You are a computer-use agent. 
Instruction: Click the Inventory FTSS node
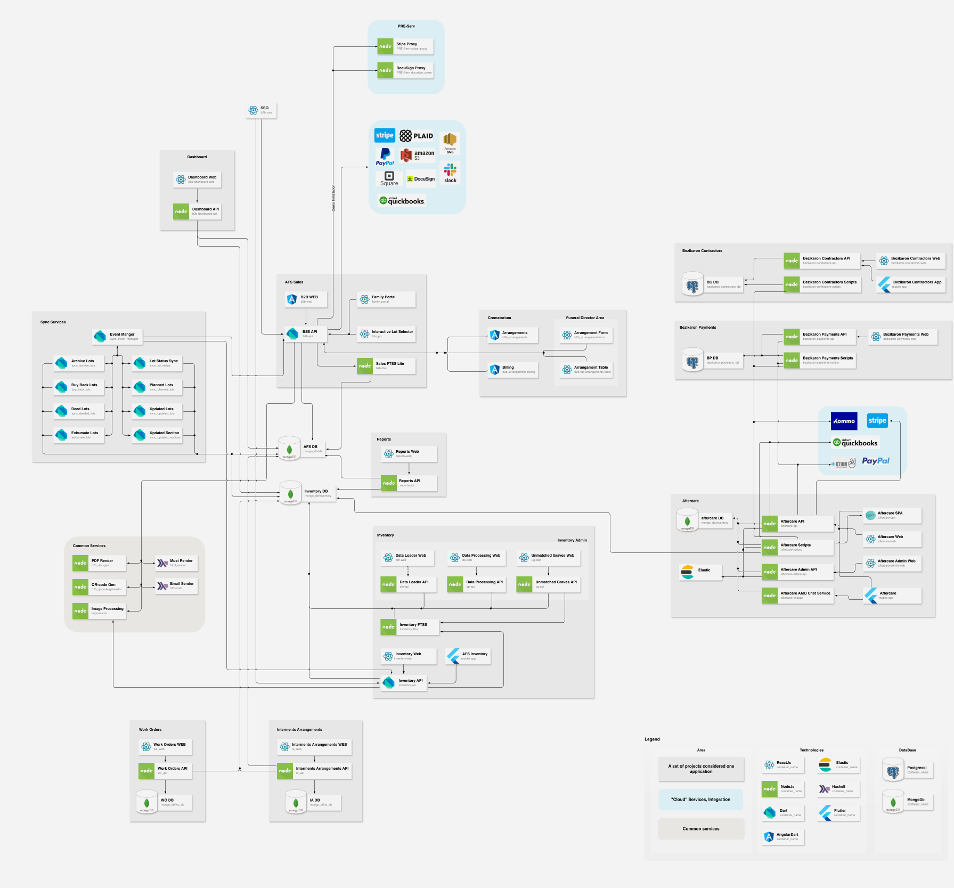410,627
